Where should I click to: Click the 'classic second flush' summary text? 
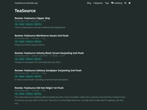tap(42, 80)
